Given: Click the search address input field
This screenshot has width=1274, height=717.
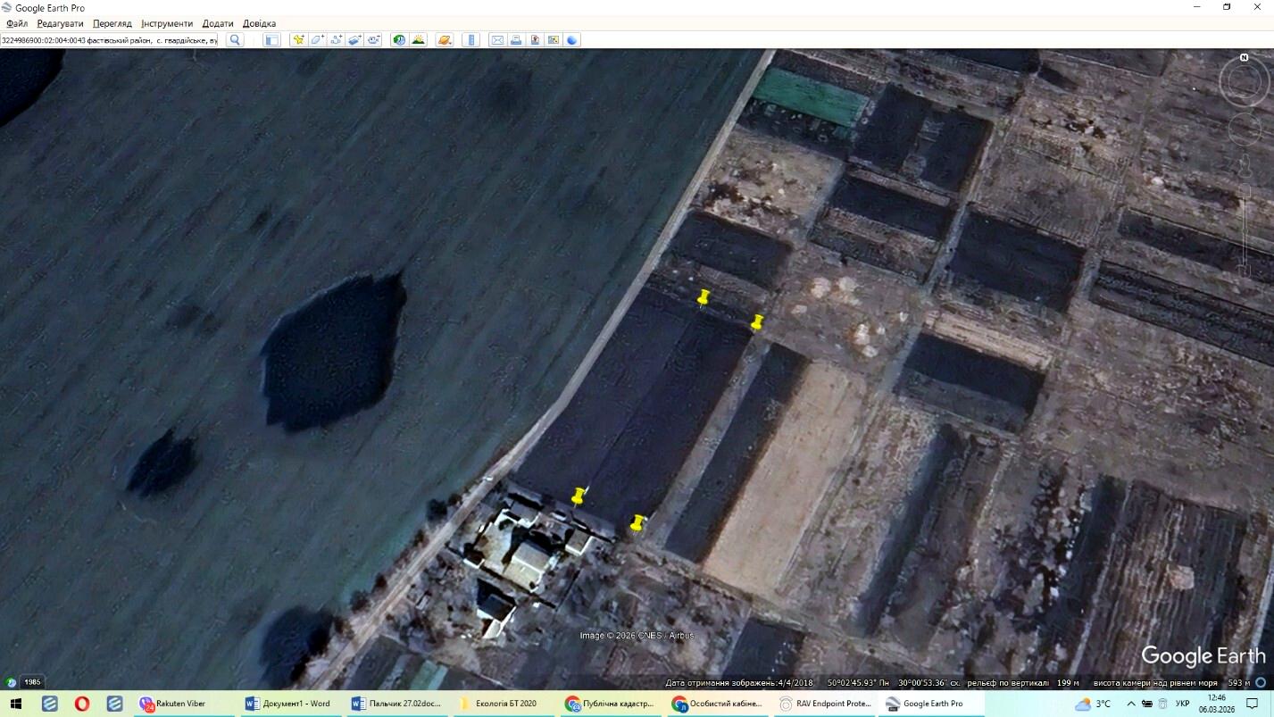Looking at the screenshot, I should [x=109, y=40].
